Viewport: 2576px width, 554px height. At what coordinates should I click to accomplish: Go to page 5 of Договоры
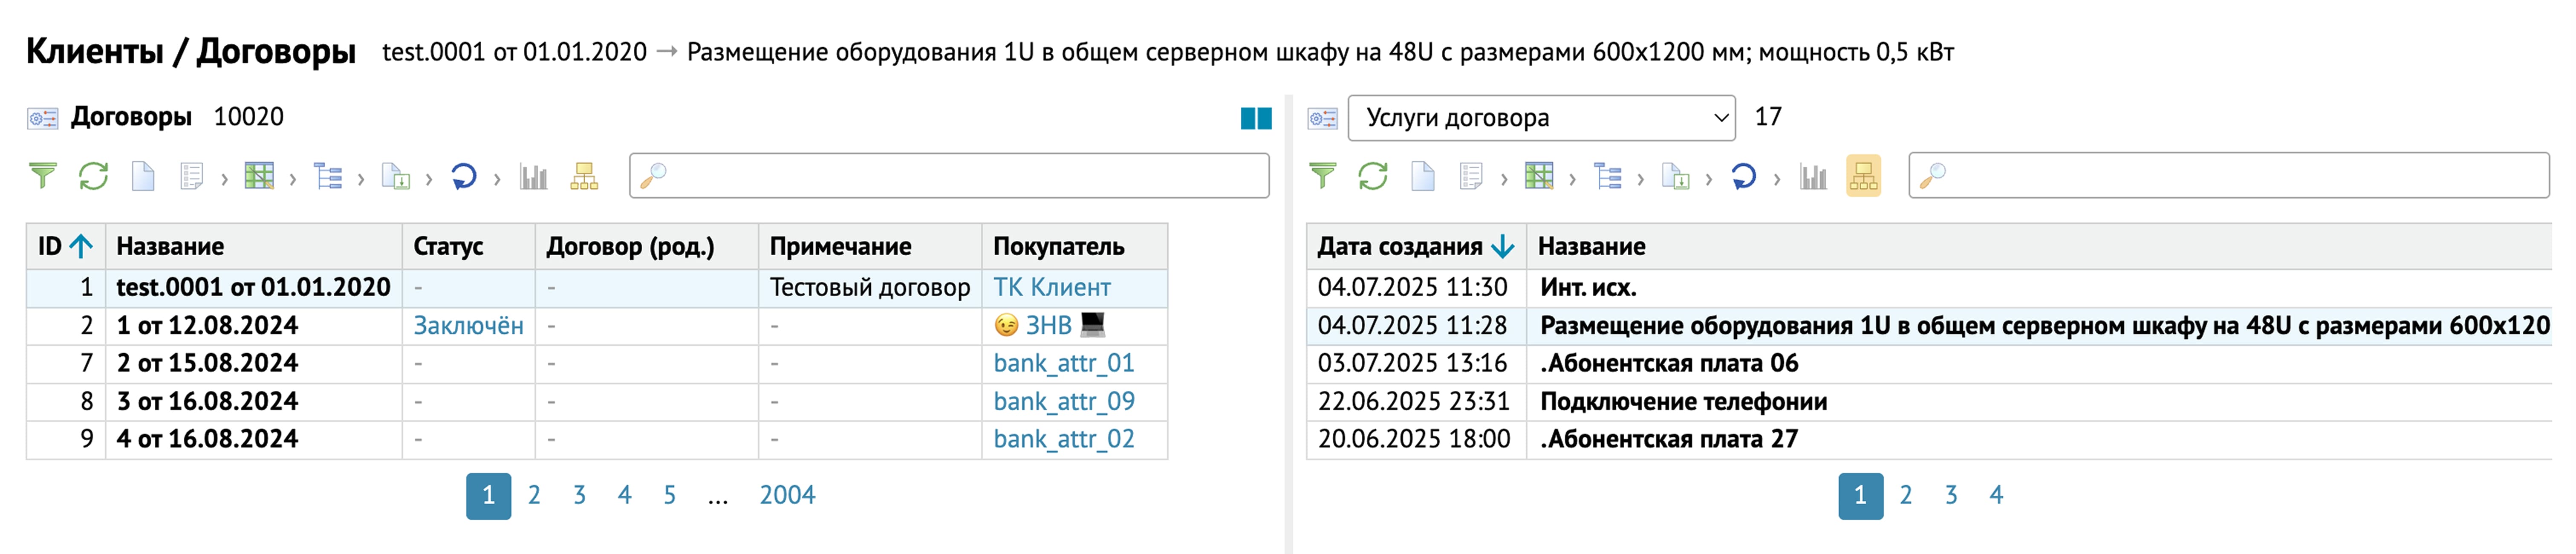click(x=670, y=495)
